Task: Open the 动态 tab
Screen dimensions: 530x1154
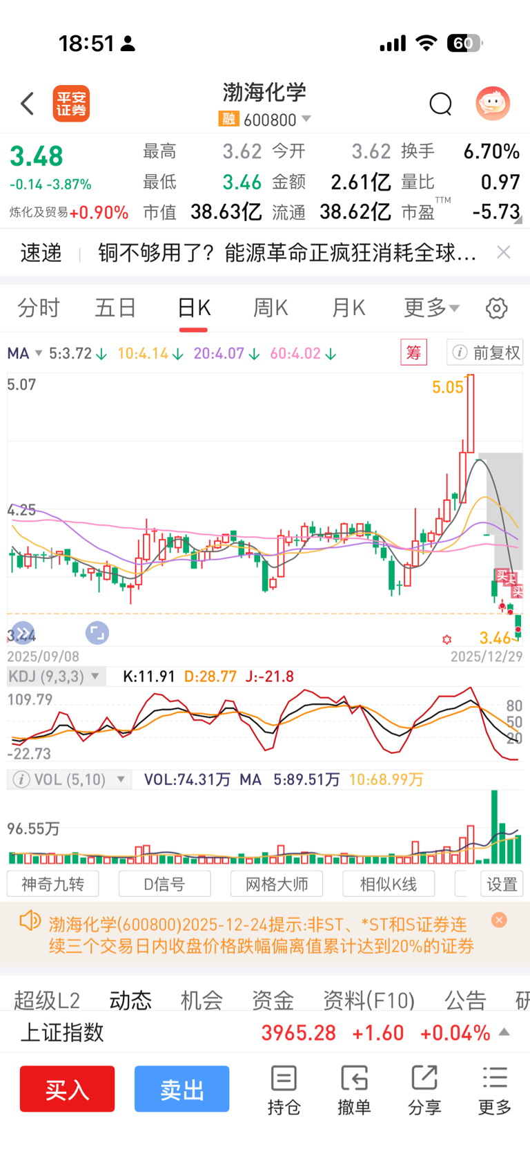Action: [130, 999]
